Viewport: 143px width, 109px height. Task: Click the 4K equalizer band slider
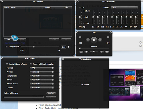126,17
